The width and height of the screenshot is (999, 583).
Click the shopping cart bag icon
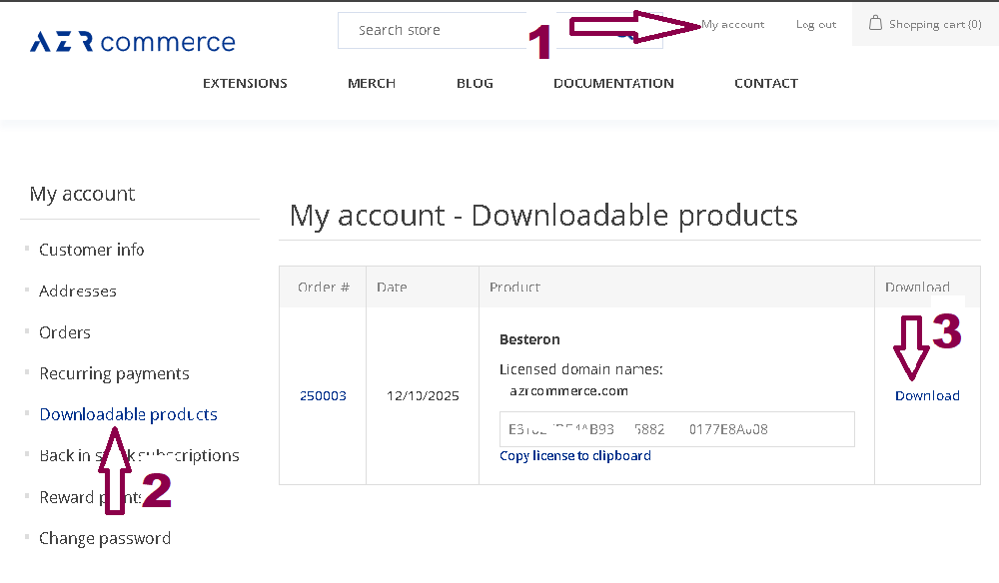pyautogui.click(x=875, y=23)
